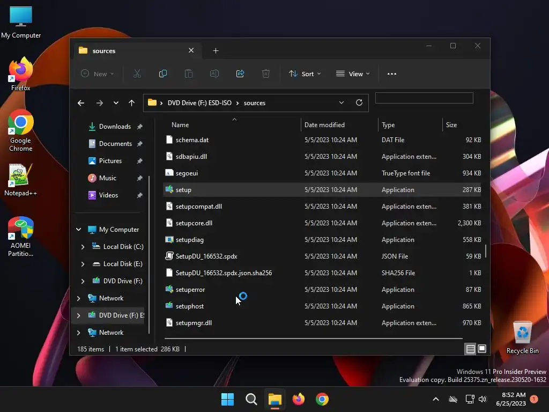This screenshot has width=549, height=412.
Task: Select the Notepad++ desktop icon
Action: (x=21, y=180)
